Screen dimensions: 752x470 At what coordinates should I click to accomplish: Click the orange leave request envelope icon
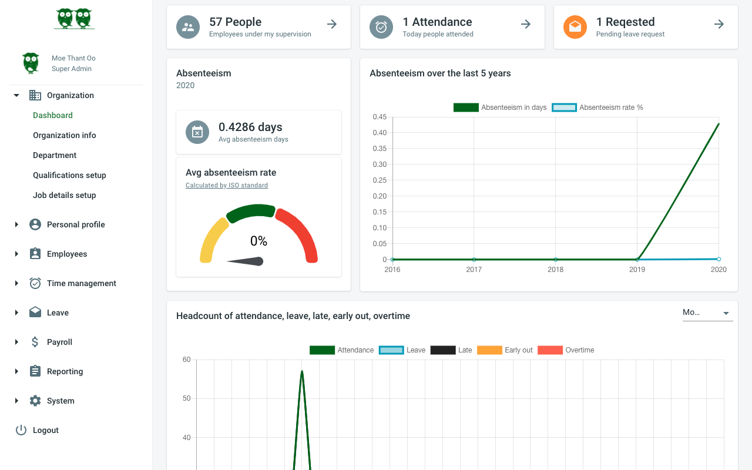(x=575, y=27)
